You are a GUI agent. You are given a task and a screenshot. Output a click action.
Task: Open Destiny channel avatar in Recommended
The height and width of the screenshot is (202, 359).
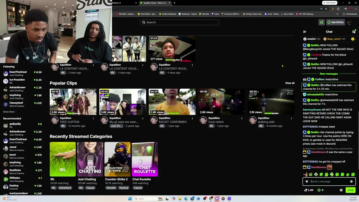6,187
